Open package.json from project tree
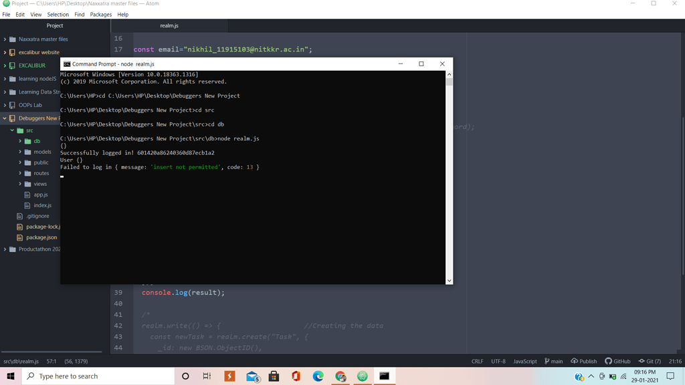 41,237
